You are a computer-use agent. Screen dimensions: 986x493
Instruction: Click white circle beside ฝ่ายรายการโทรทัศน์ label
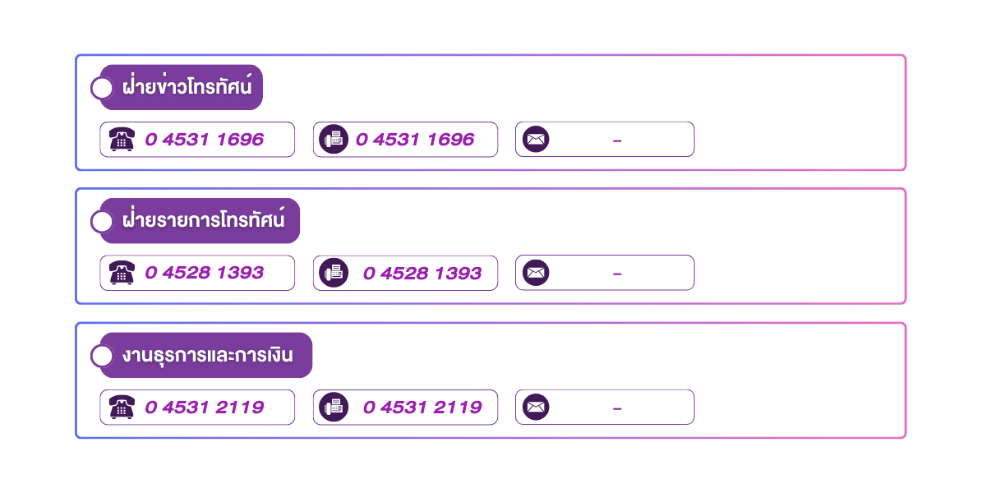click(x=102, y=221)
